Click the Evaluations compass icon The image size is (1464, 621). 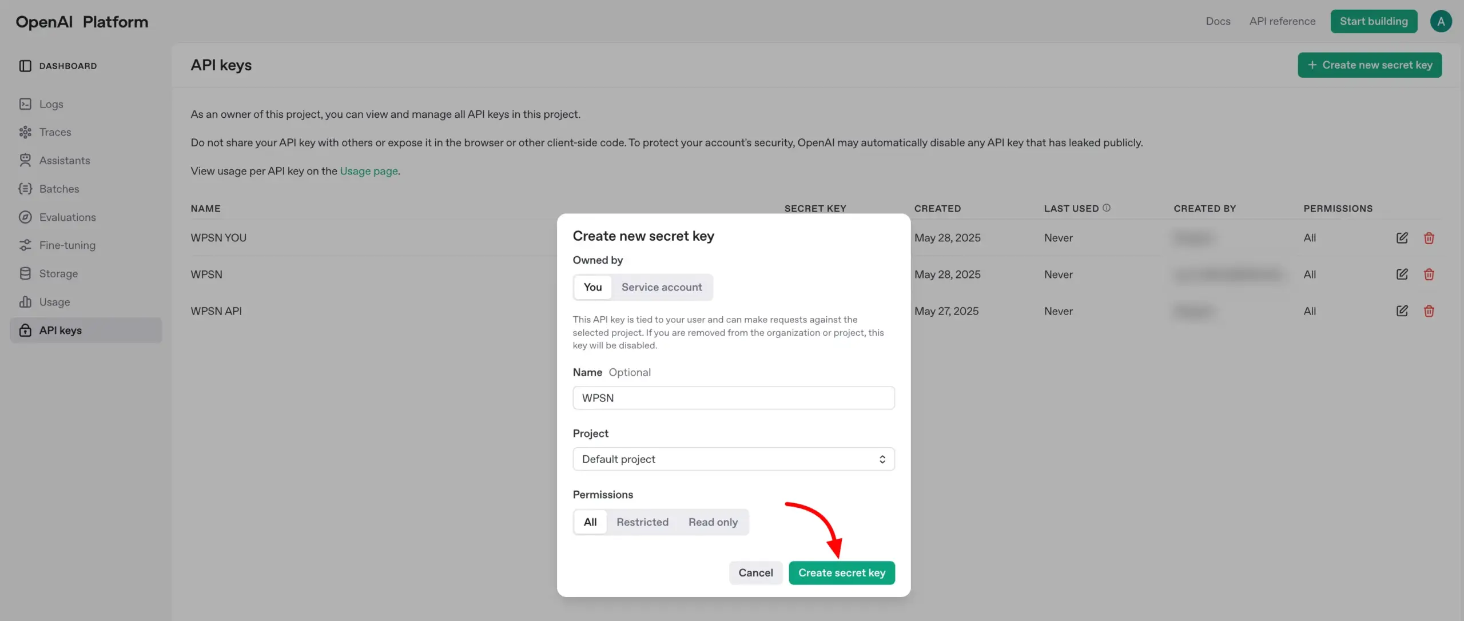tap(25, 217)
